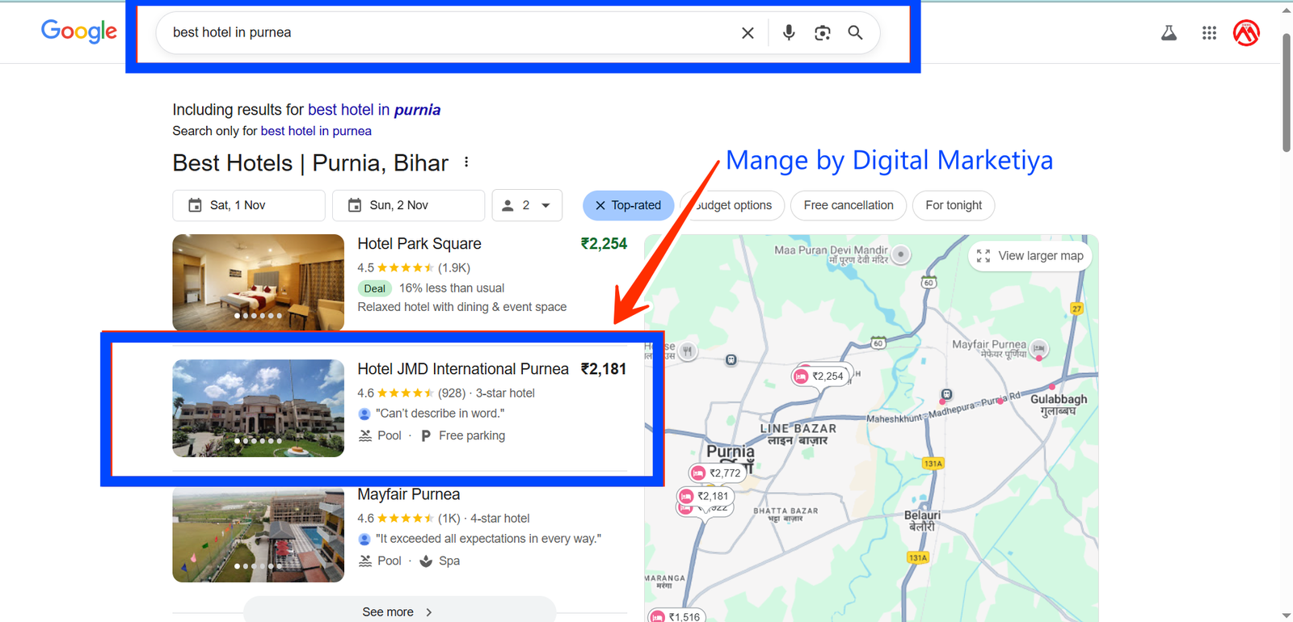
Task: Open more options beside Best Hotels heading
Action: (466, 162)
